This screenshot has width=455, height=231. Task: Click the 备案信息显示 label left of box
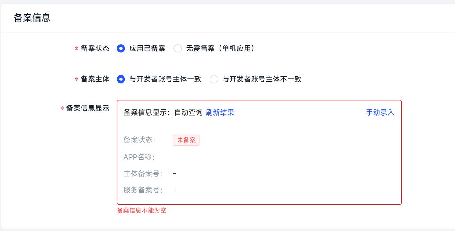click(x=88, y=108)
